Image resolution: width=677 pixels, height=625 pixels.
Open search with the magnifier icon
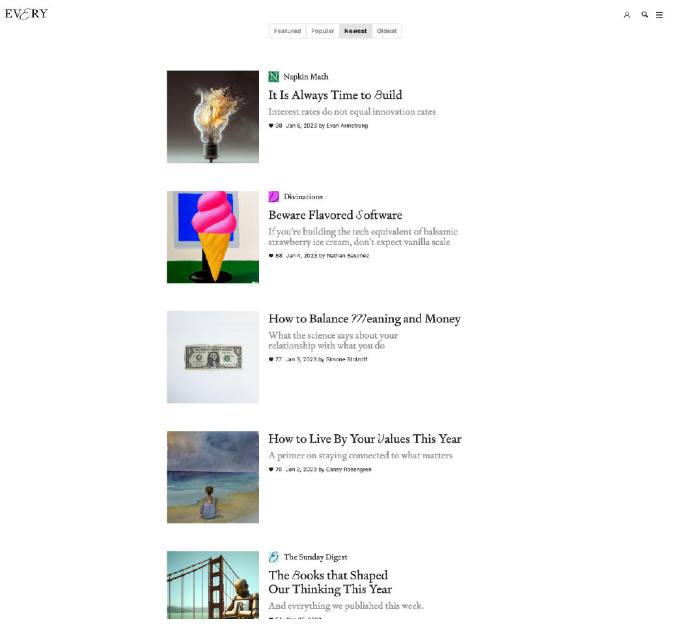(x=644, y=14)
